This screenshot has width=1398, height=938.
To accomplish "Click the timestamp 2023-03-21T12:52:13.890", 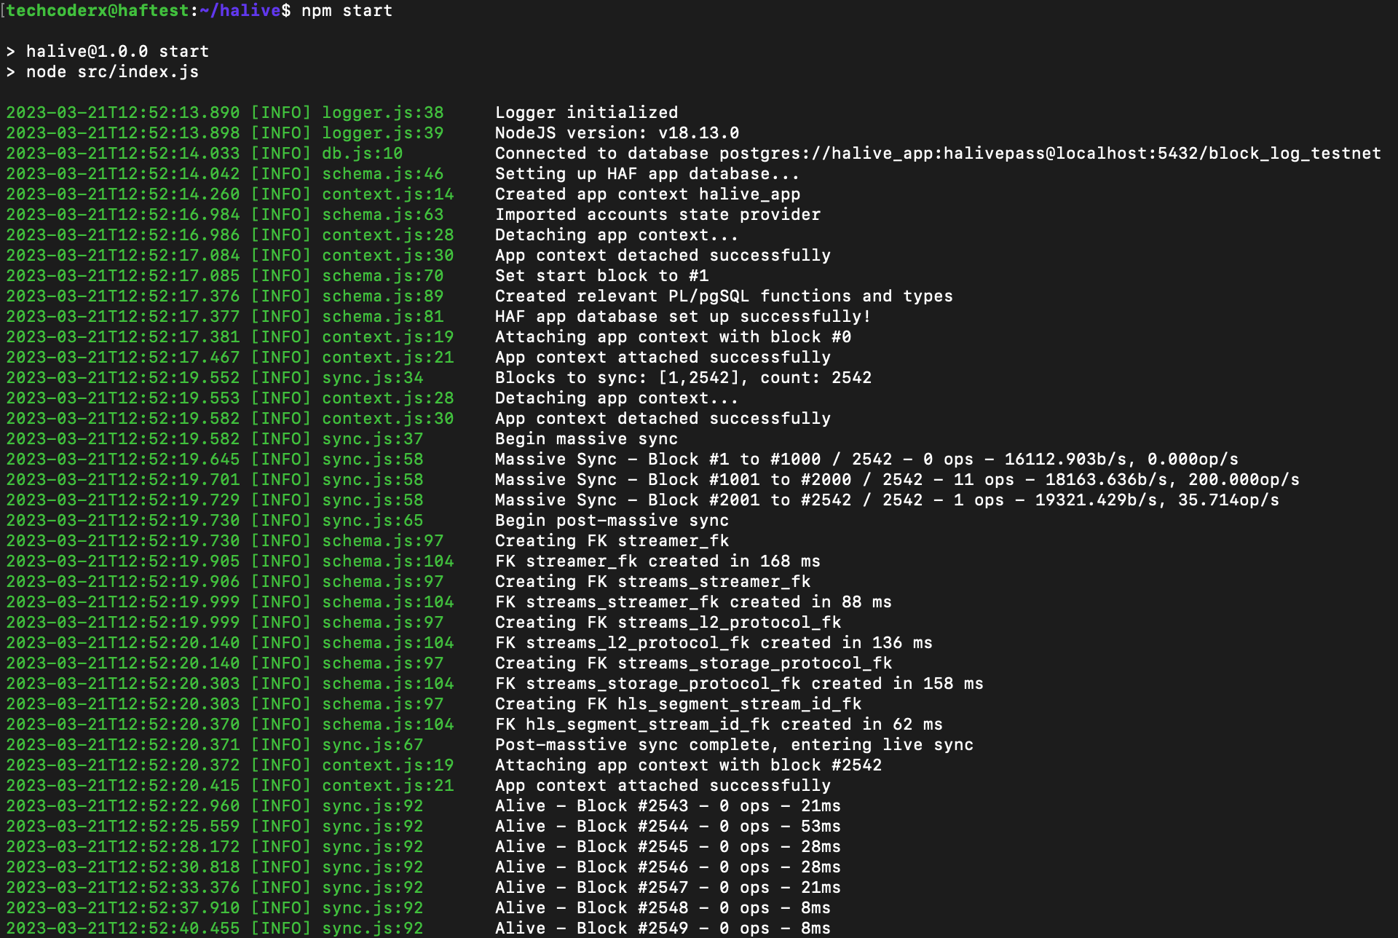I will click(x=123, y=113).
